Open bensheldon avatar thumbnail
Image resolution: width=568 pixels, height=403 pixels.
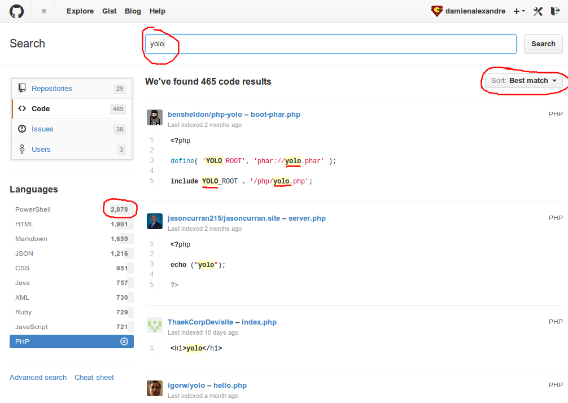[155, 117]
